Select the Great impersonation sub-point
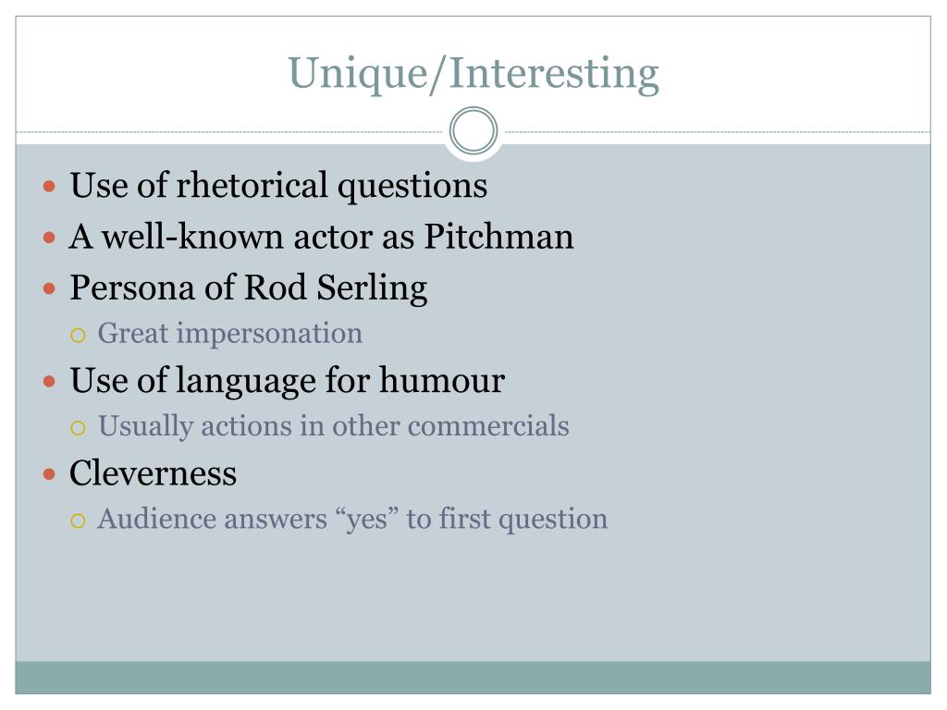The height and width of the screenshot is (710, 947). pyautogui.click(x=230, y=334)
